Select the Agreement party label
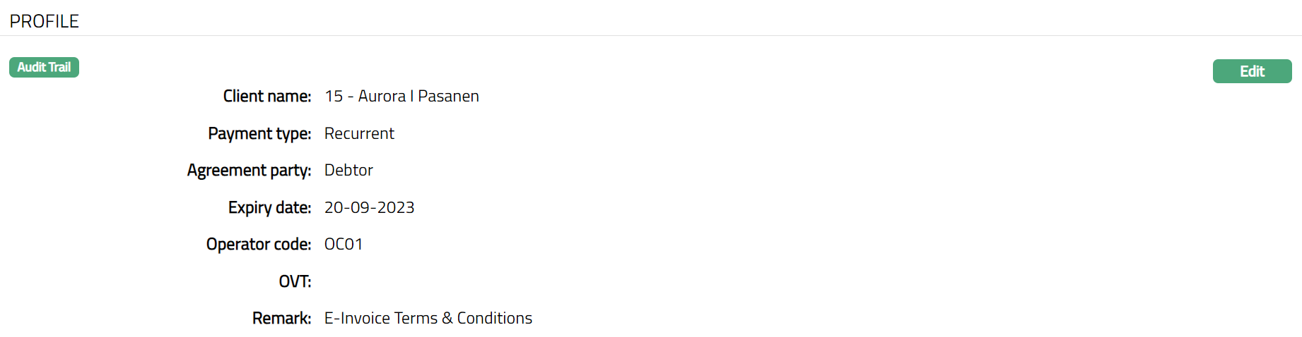Screen dimensions: 1302x337 coord(249,171)
